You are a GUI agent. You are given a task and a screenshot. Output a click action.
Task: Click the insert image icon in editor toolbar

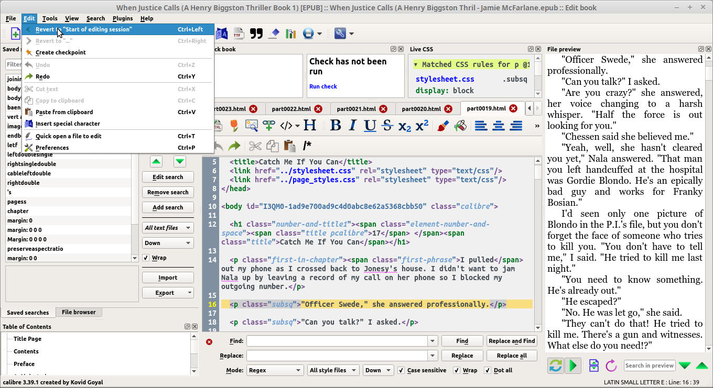click(x=252, y=126)
